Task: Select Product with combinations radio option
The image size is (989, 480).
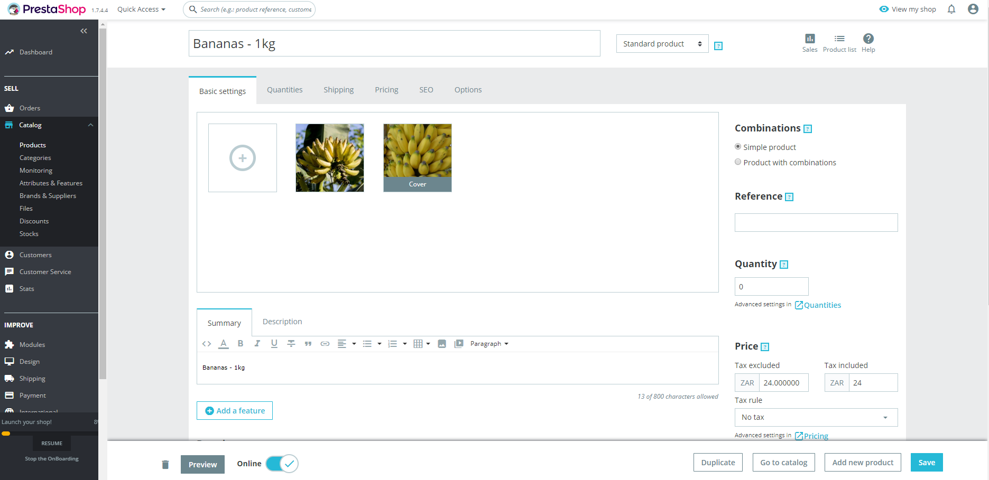Action: [x=738, y=162]
